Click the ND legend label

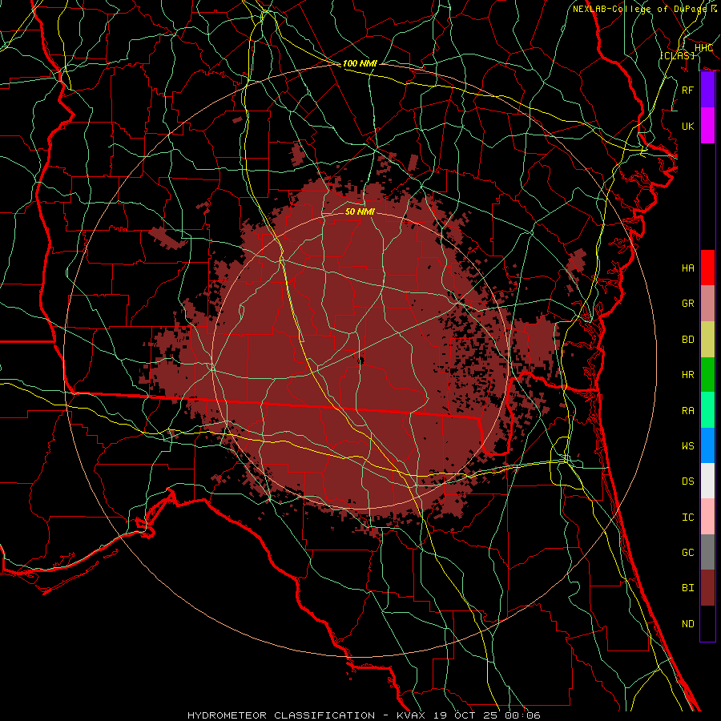[688, 624]
